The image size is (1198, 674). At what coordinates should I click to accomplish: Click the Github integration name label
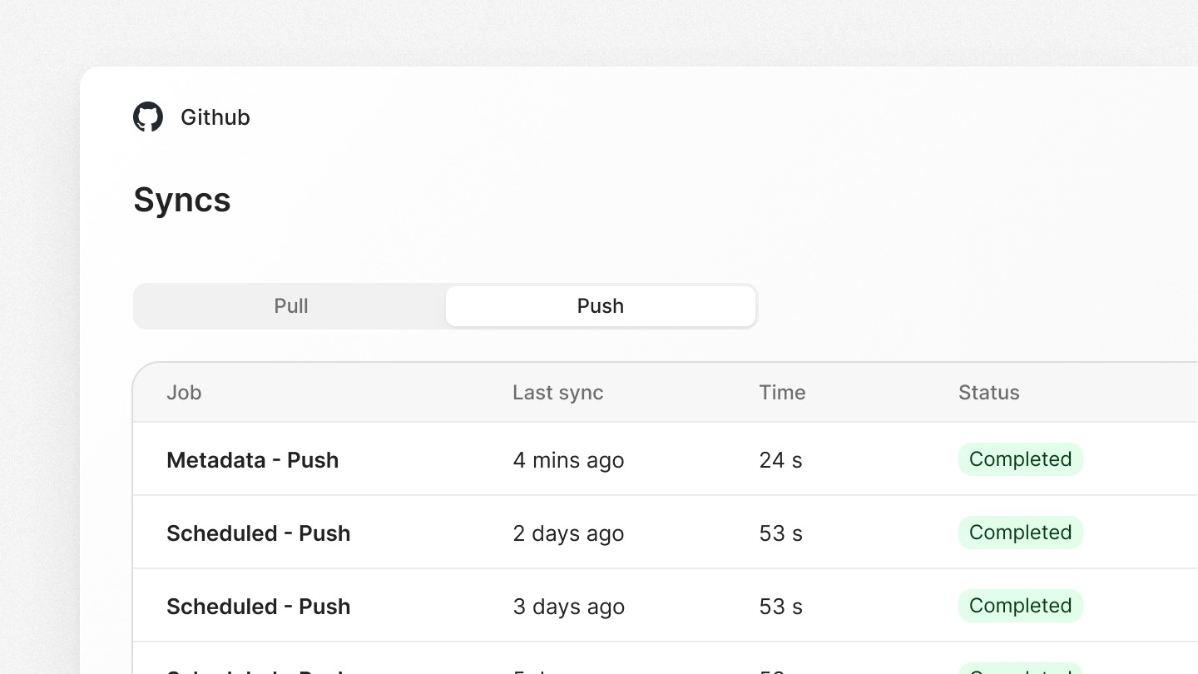pos(215,117)
